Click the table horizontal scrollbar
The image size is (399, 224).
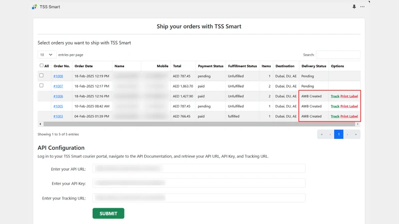tap(199, 124)
